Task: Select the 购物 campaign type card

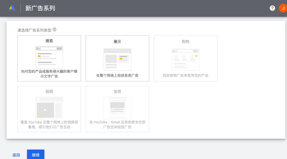Action: coord(186,58)
